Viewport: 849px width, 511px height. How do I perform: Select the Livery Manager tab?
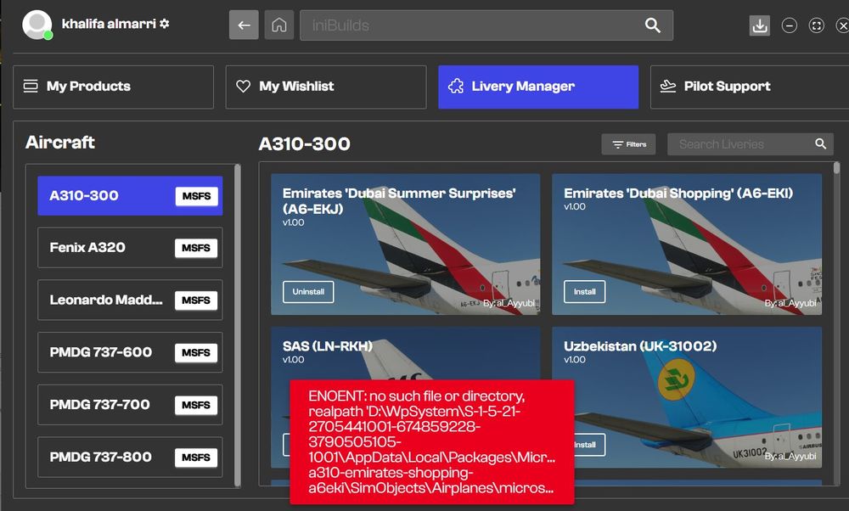pos(537,87)
